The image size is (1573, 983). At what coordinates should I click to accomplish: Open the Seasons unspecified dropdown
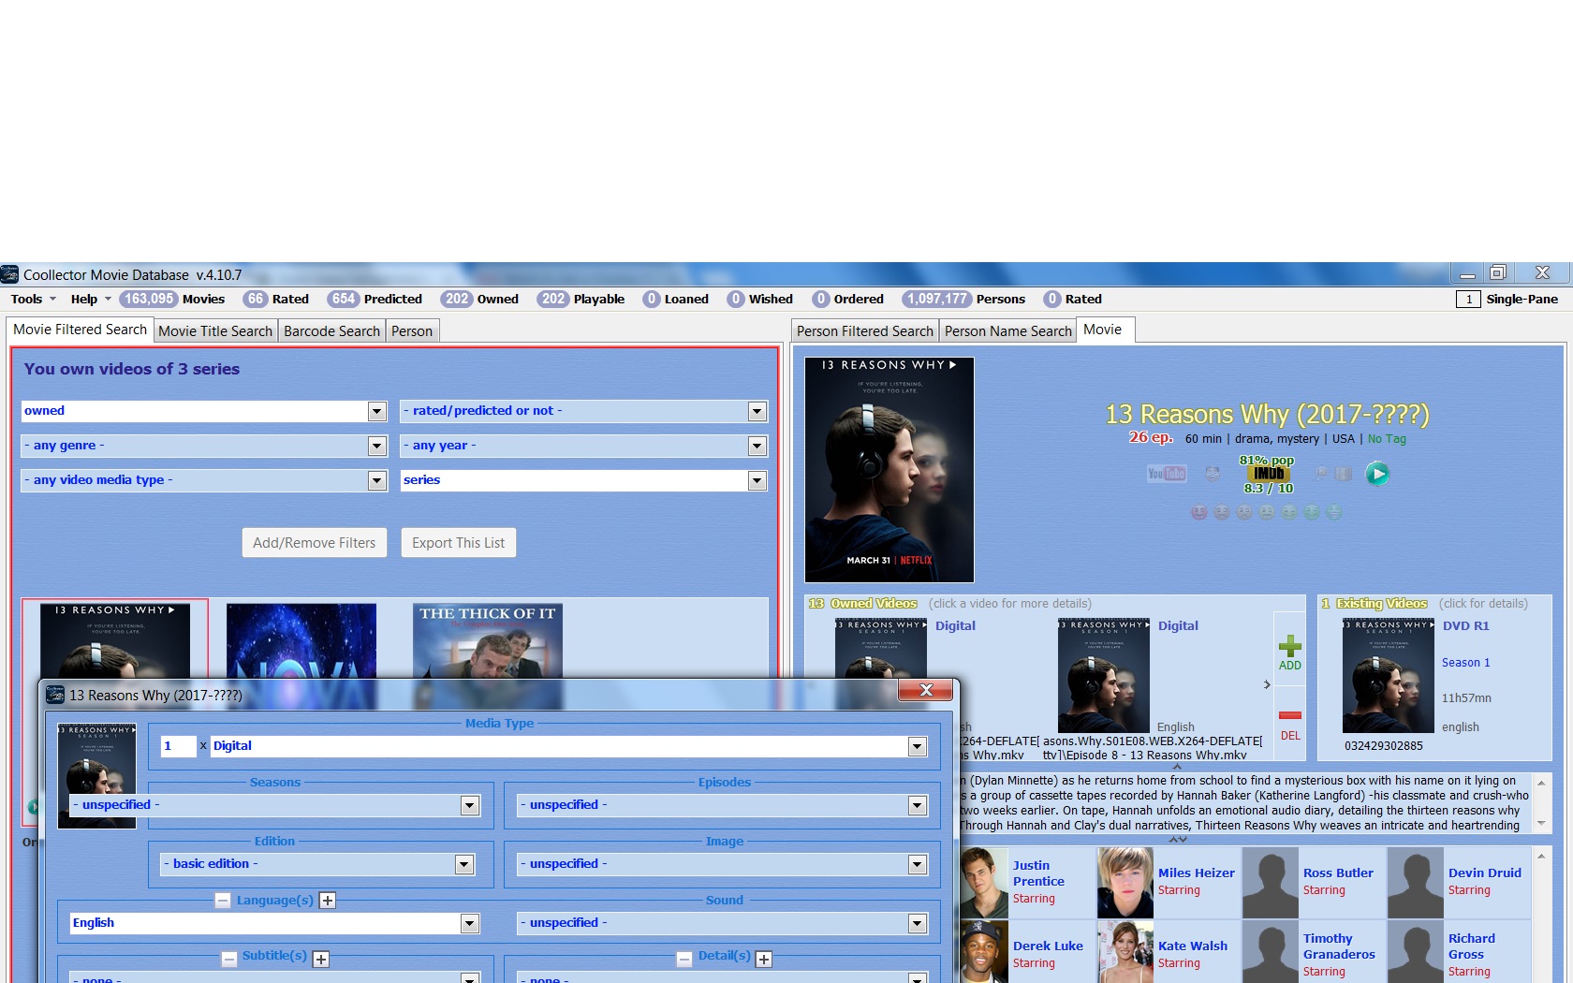470,805
